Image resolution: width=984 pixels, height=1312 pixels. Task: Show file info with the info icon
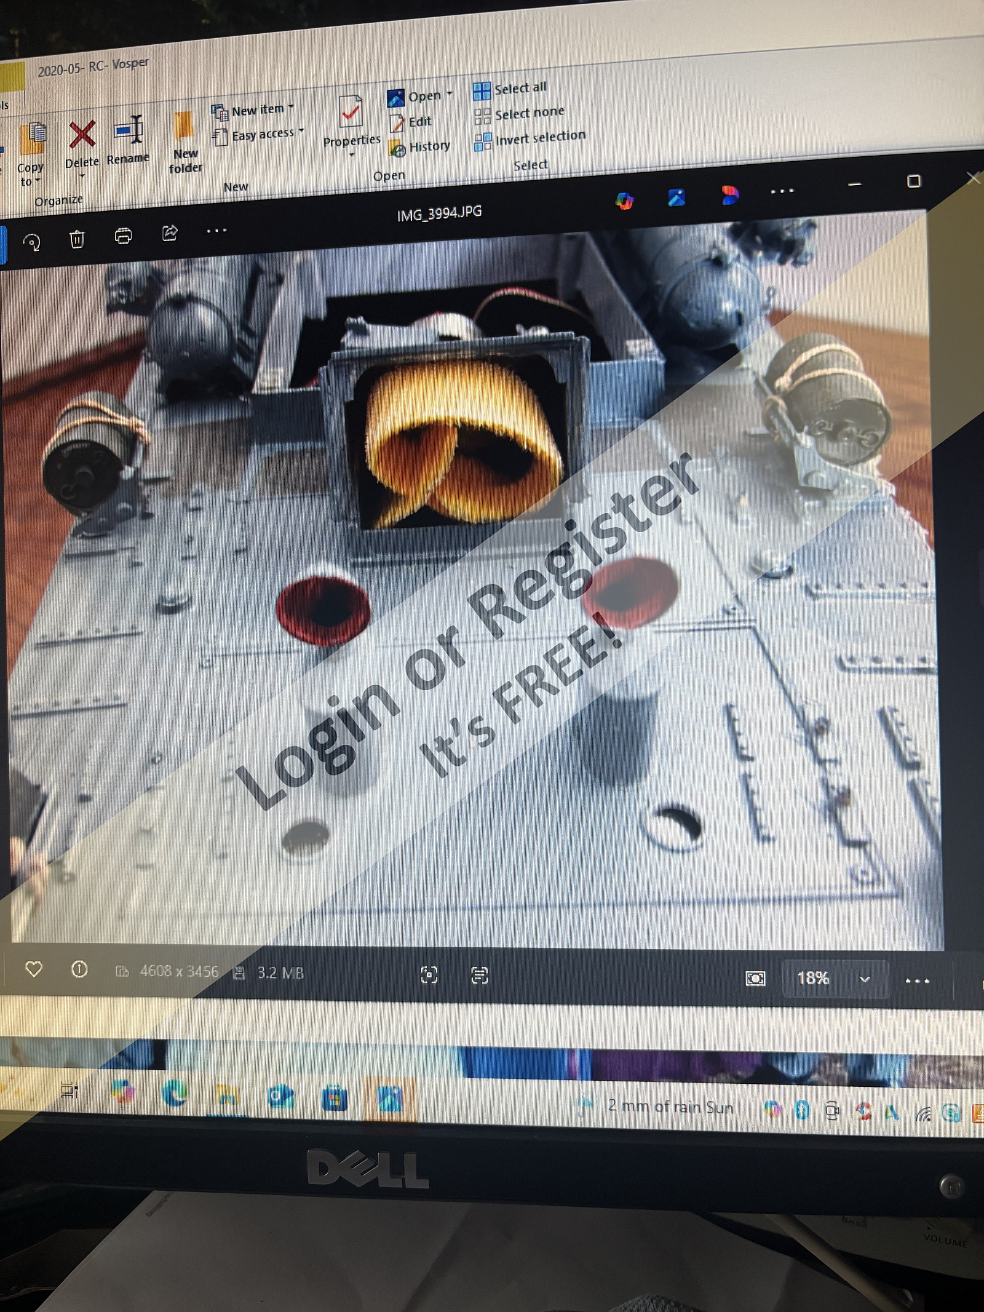(x=79, y=970)
